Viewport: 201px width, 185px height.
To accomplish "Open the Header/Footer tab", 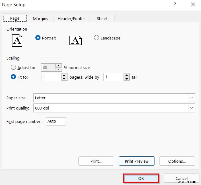I will click(71, 18).
